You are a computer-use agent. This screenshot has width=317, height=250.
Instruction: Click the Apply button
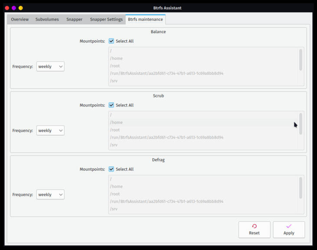point(289,230)
